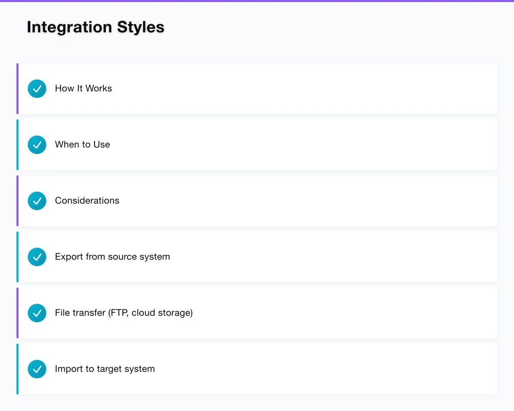Click the check circle beside Considerations
Viewport: 514px width, 411px height.
coord(36,201)
